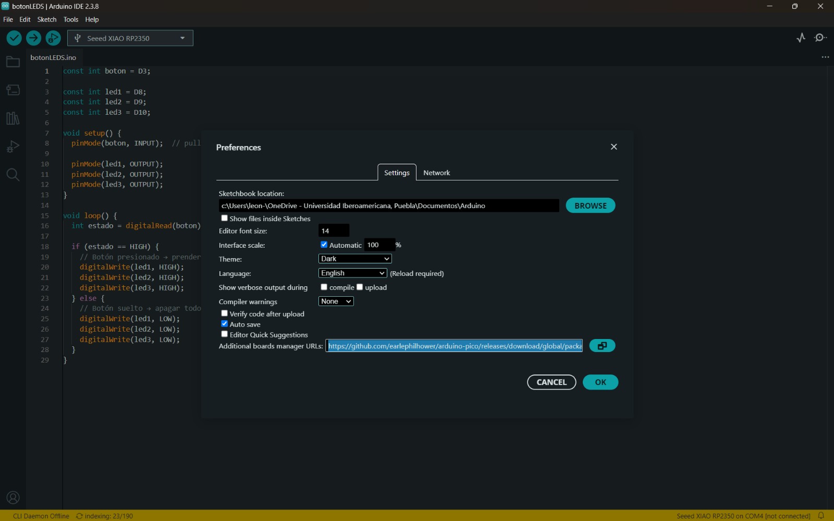Click the USB icon in board selector
Image resolution: width=834 pixels, height=521 pixels.
click(78, 38)
